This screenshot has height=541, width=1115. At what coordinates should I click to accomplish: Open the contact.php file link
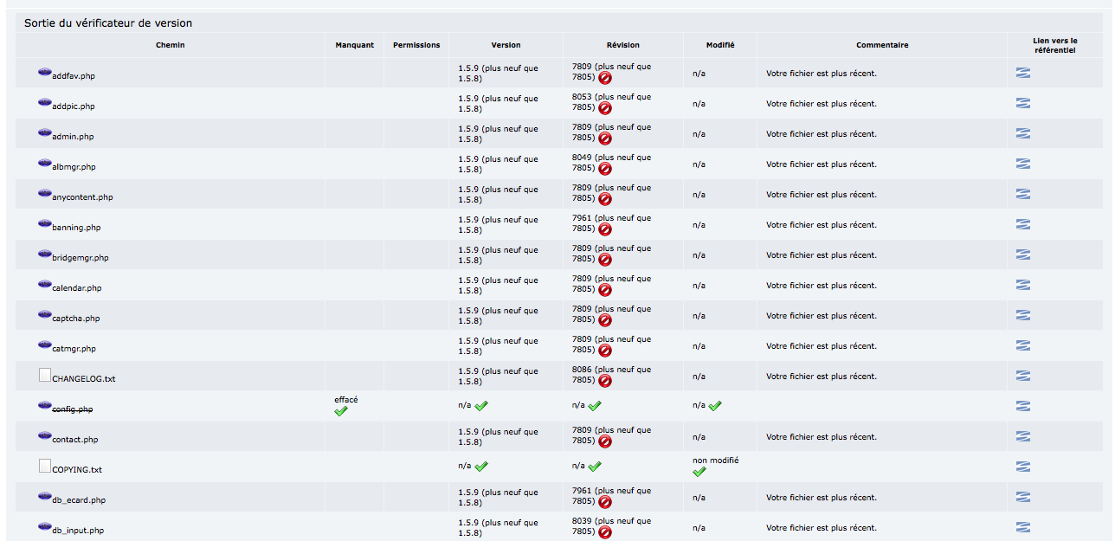pyautogui.click(x=75, y=440)
